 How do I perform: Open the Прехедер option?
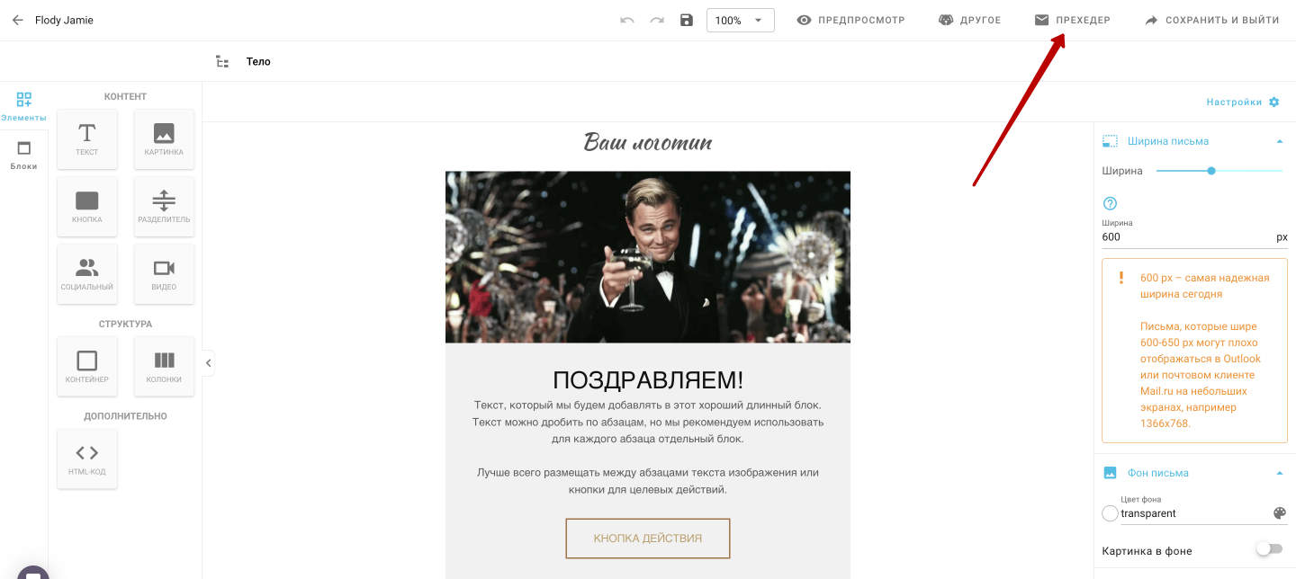1072,20
